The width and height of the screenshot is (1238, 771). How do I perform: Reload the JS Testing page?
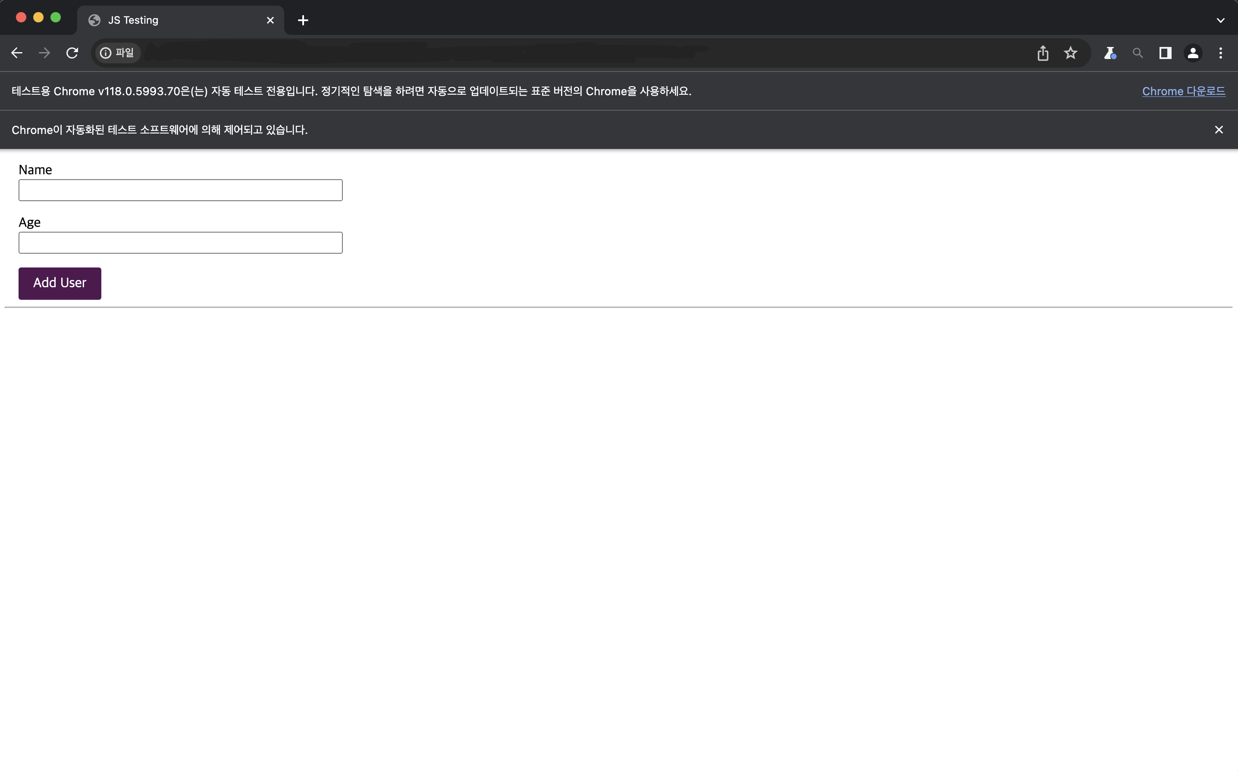pyautogui.click(x=72, y=53)
